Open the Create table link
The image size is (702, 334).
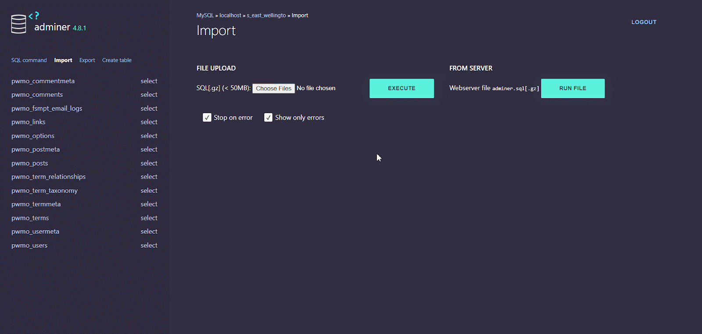point(117,60)
